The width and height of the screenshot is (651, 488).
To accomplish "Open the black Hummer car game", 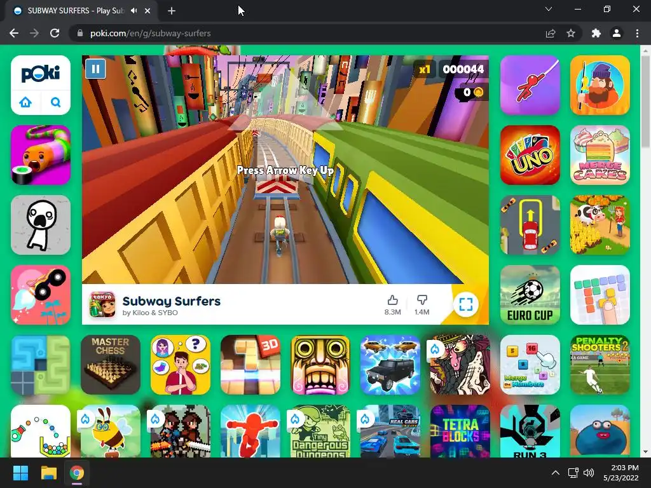I will tap(390, 365).
